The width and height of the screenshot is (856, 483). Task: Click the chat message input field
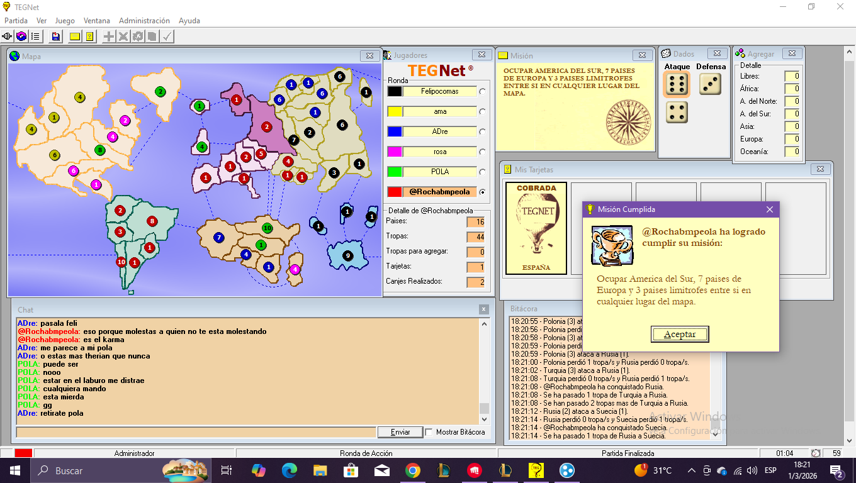[195, 432]
